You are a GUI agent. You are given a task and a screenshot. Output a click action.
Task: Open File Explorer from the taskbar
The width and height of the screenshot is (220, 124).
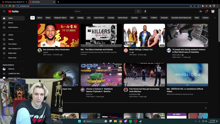coord(115,121)
